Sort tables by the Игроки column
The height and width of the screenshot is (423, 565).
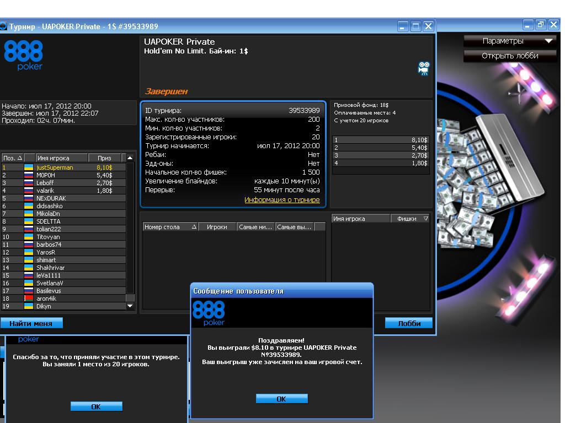[217, 227]
